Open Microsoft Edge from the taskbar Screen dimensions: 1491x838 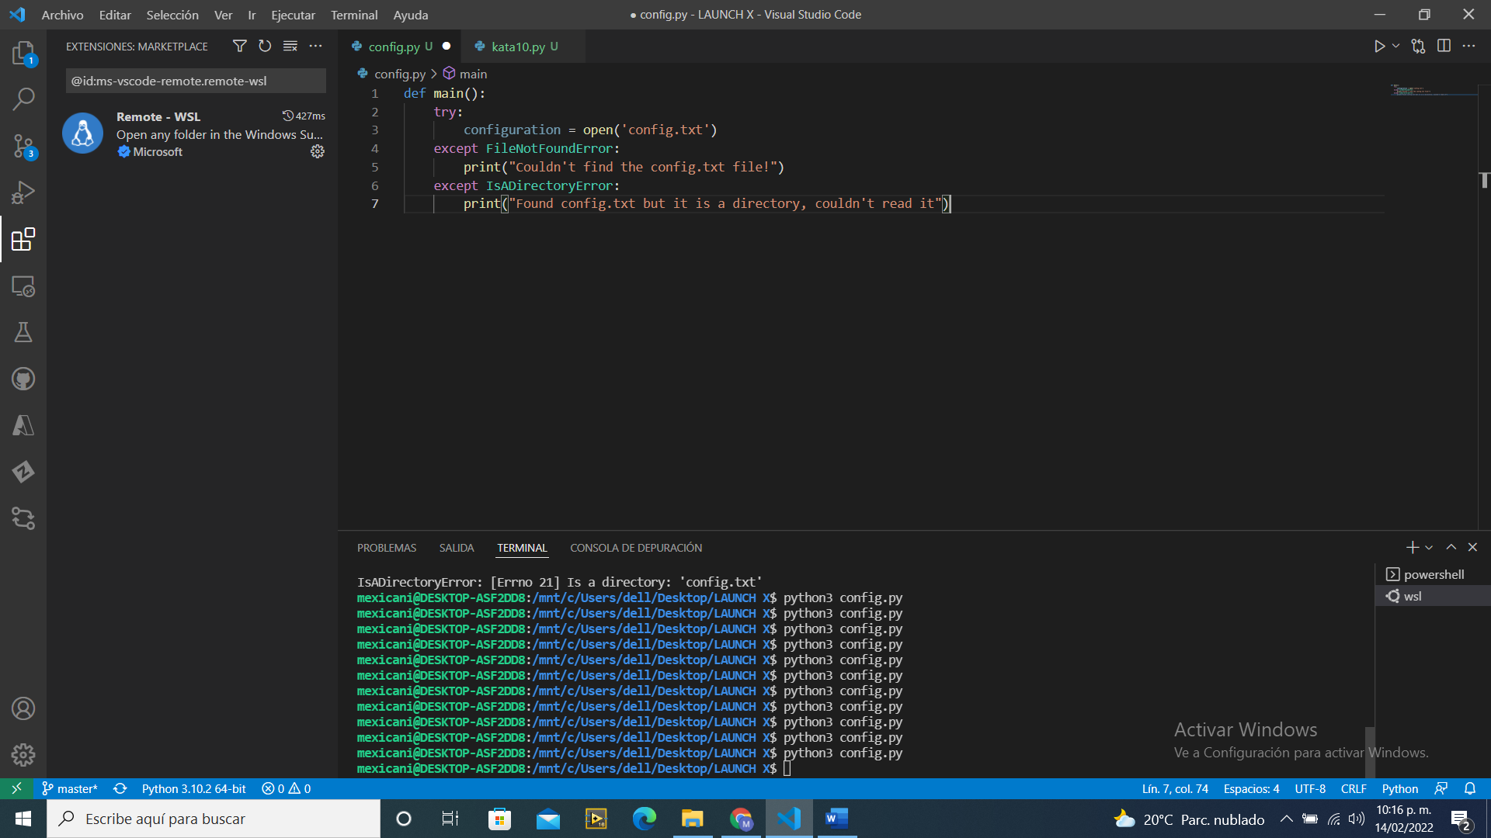[x=644, y=819]
